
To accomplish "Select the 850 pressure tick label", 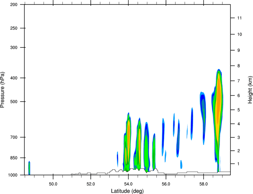I will (14, 158).
